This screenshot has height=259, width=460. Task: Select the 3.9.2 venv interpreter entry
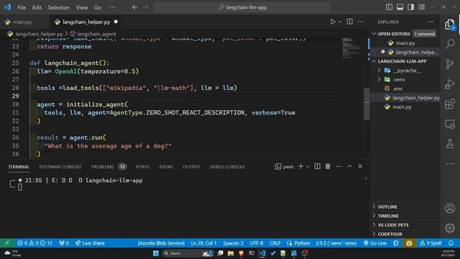pos(336,243)
